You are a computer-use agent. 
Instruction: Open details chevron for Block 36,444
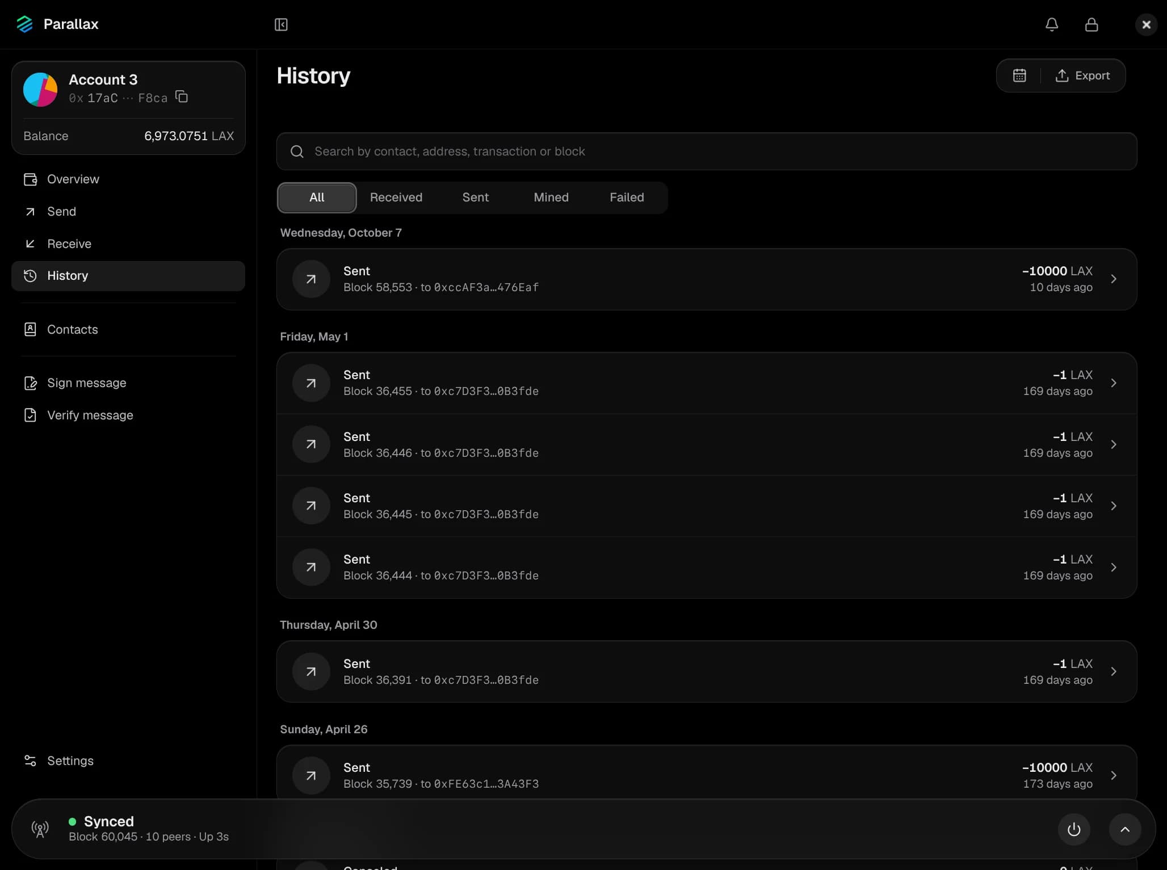tap(1114, 568)
